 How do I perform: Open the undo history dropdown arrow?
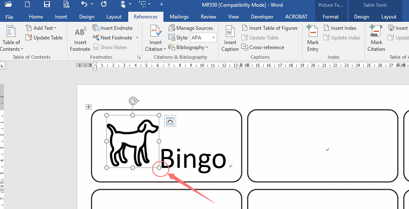click(92, 4)
